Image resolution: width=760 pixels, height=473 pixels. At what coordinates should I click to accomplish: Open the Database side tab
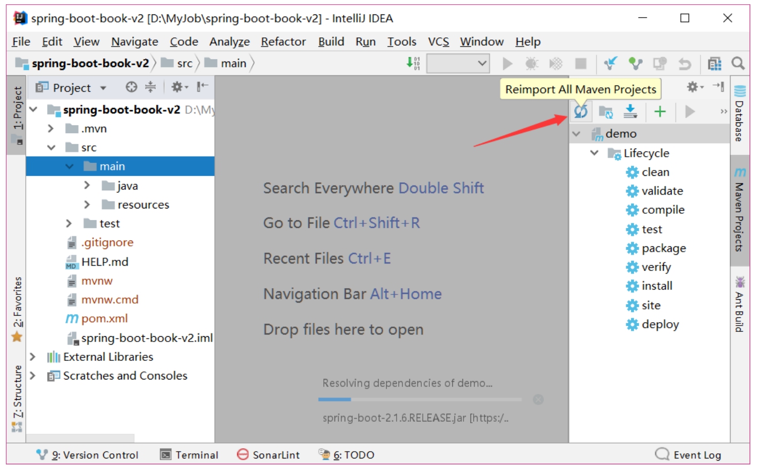[740, 113]
